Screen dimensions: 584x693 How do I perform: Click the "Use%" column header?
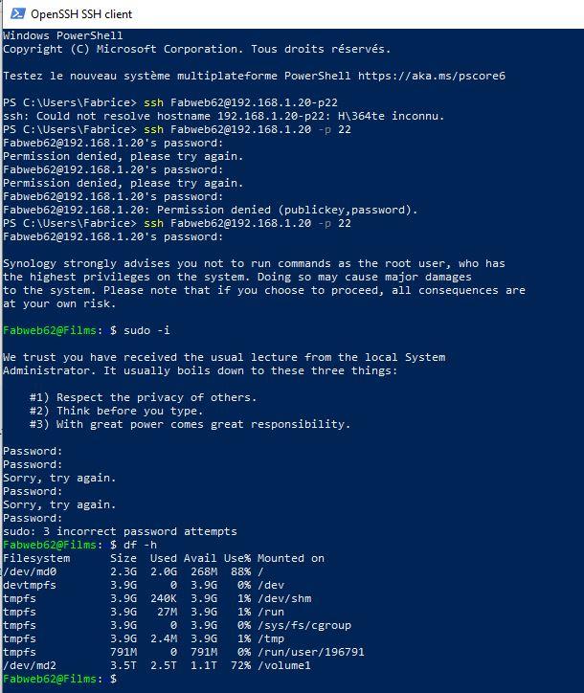point(237,558)
